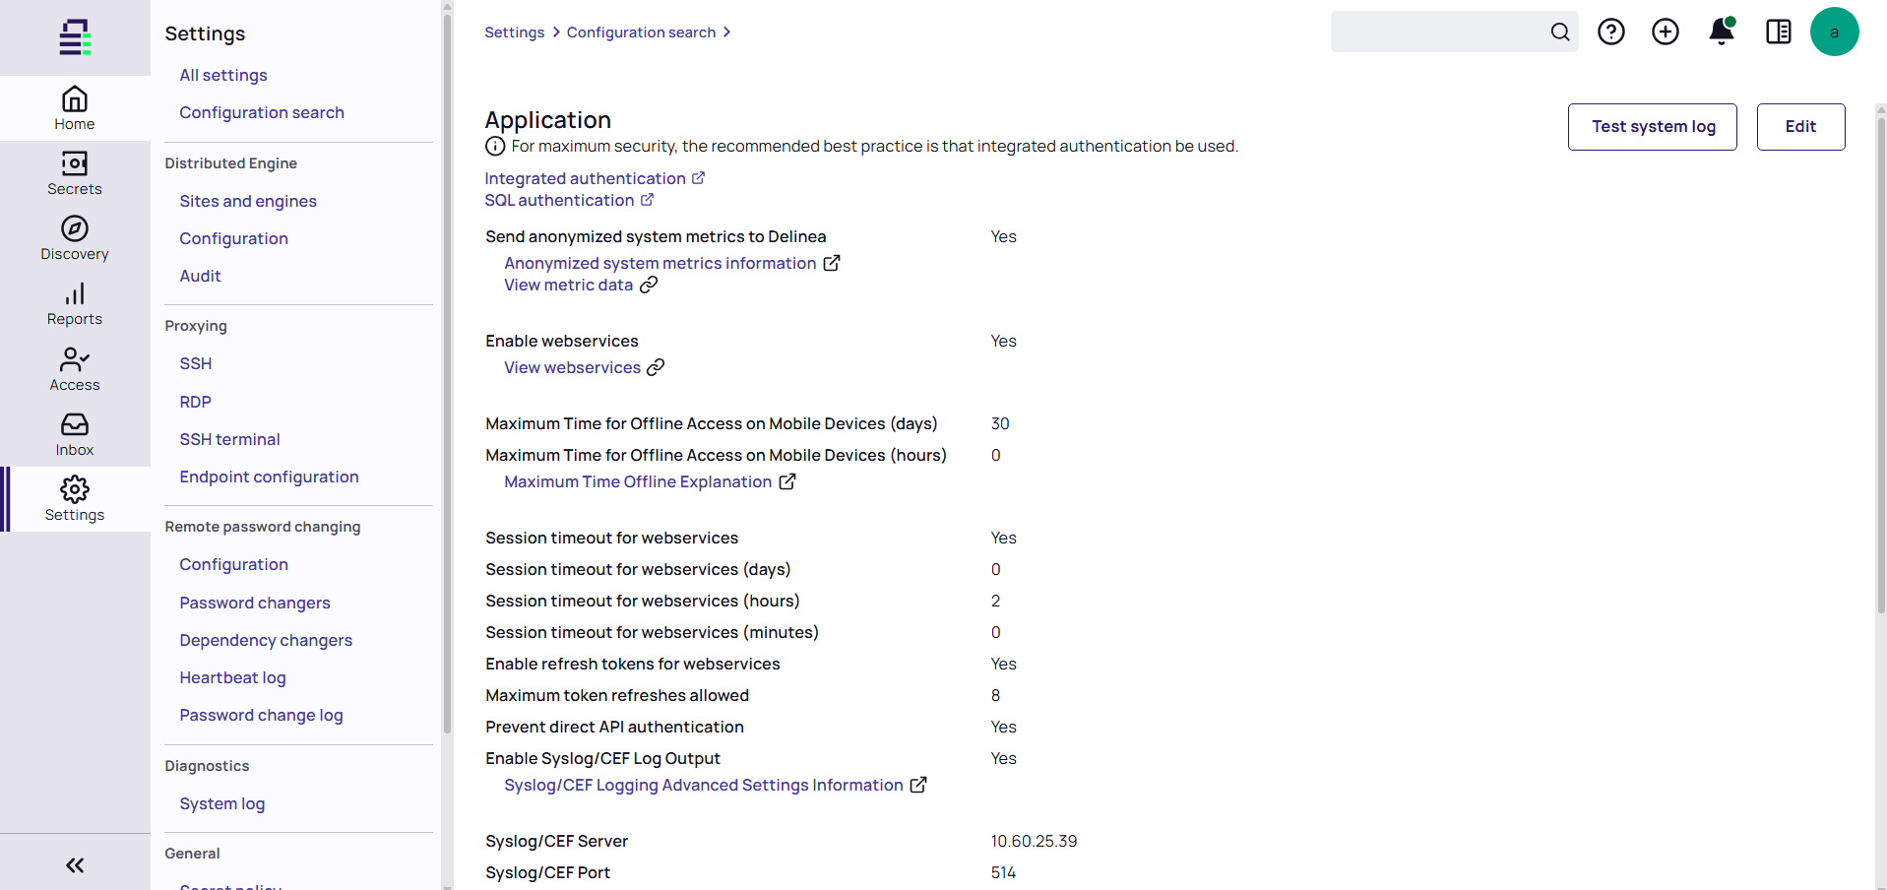
Task: Click Settings in the breadcrumb trail
Action: coord(514,32)
